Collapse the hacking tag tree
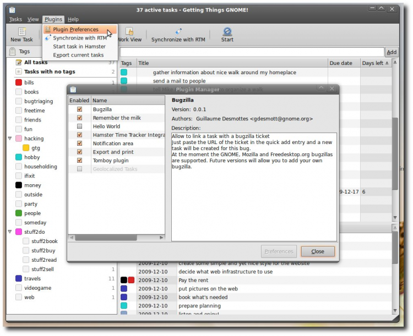 click(x=10, y=139)
